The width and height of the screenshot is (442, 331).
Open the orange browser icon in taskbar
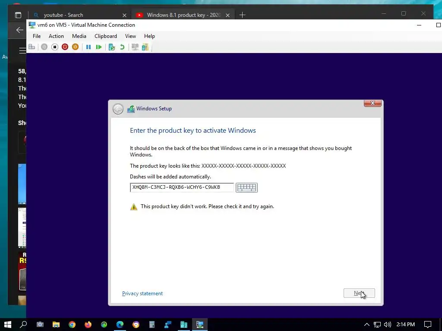point(136,325)
